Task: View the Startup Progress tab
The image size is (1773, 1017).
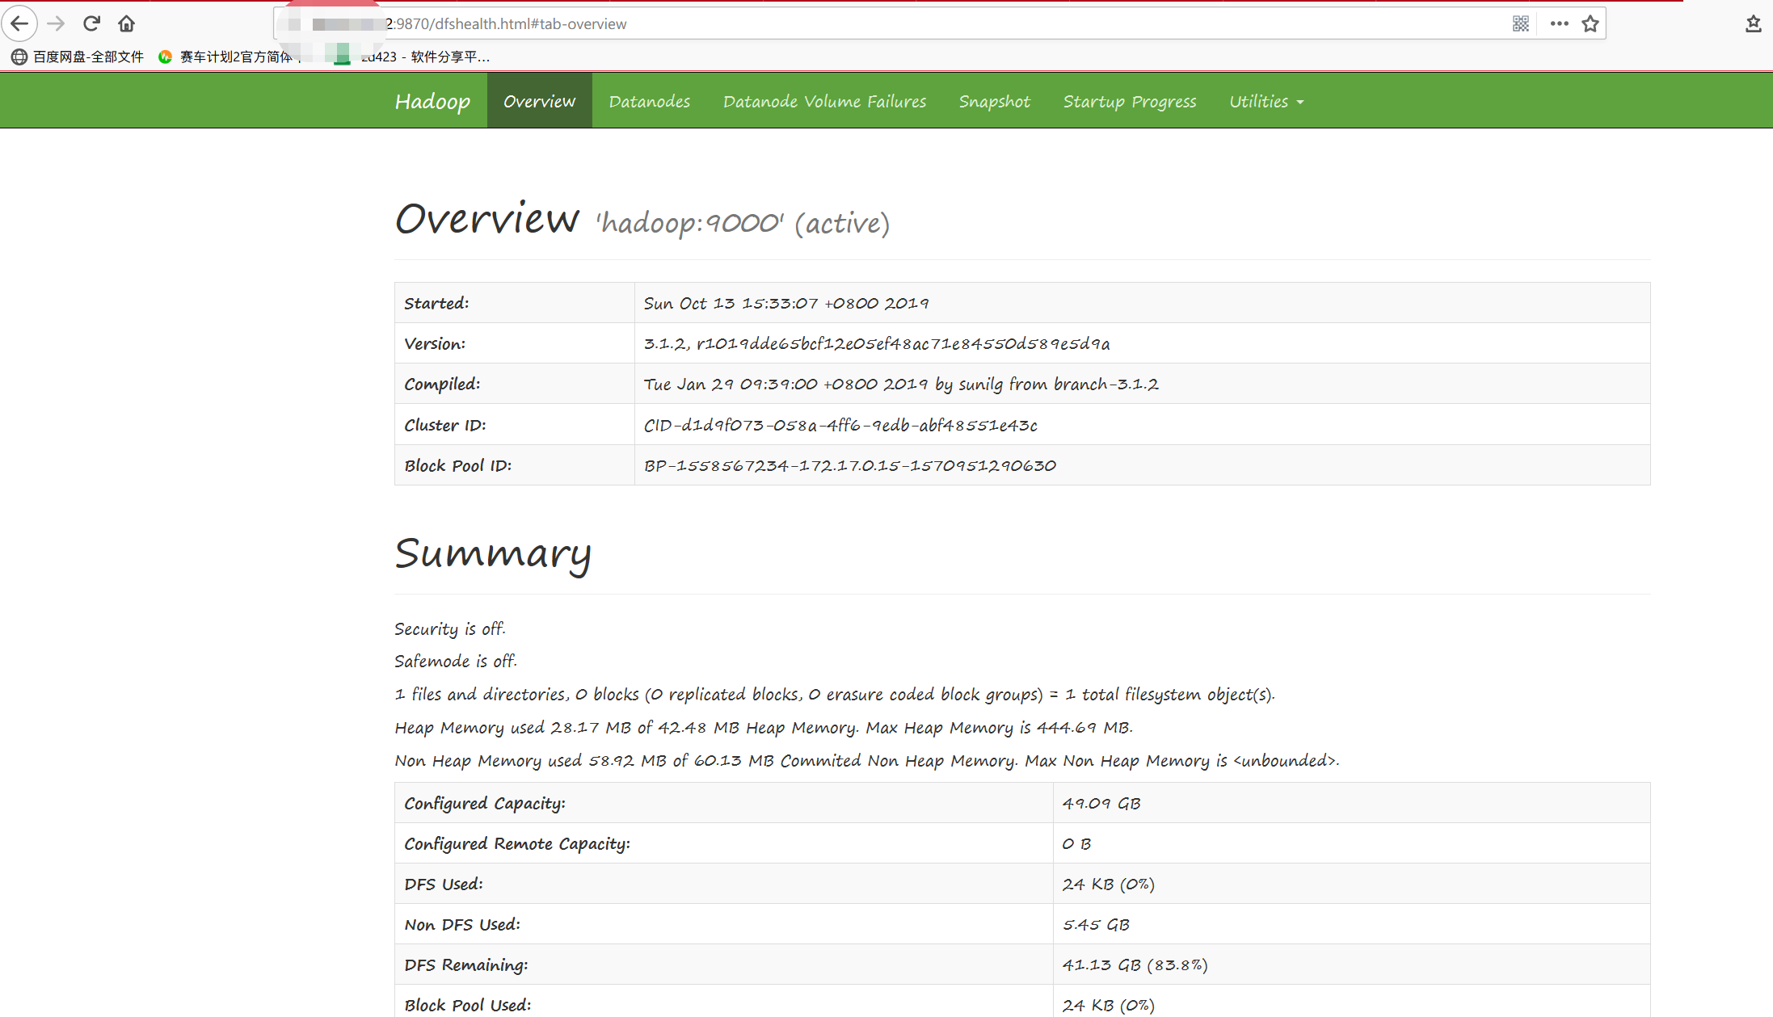Action: (1129, 101)
